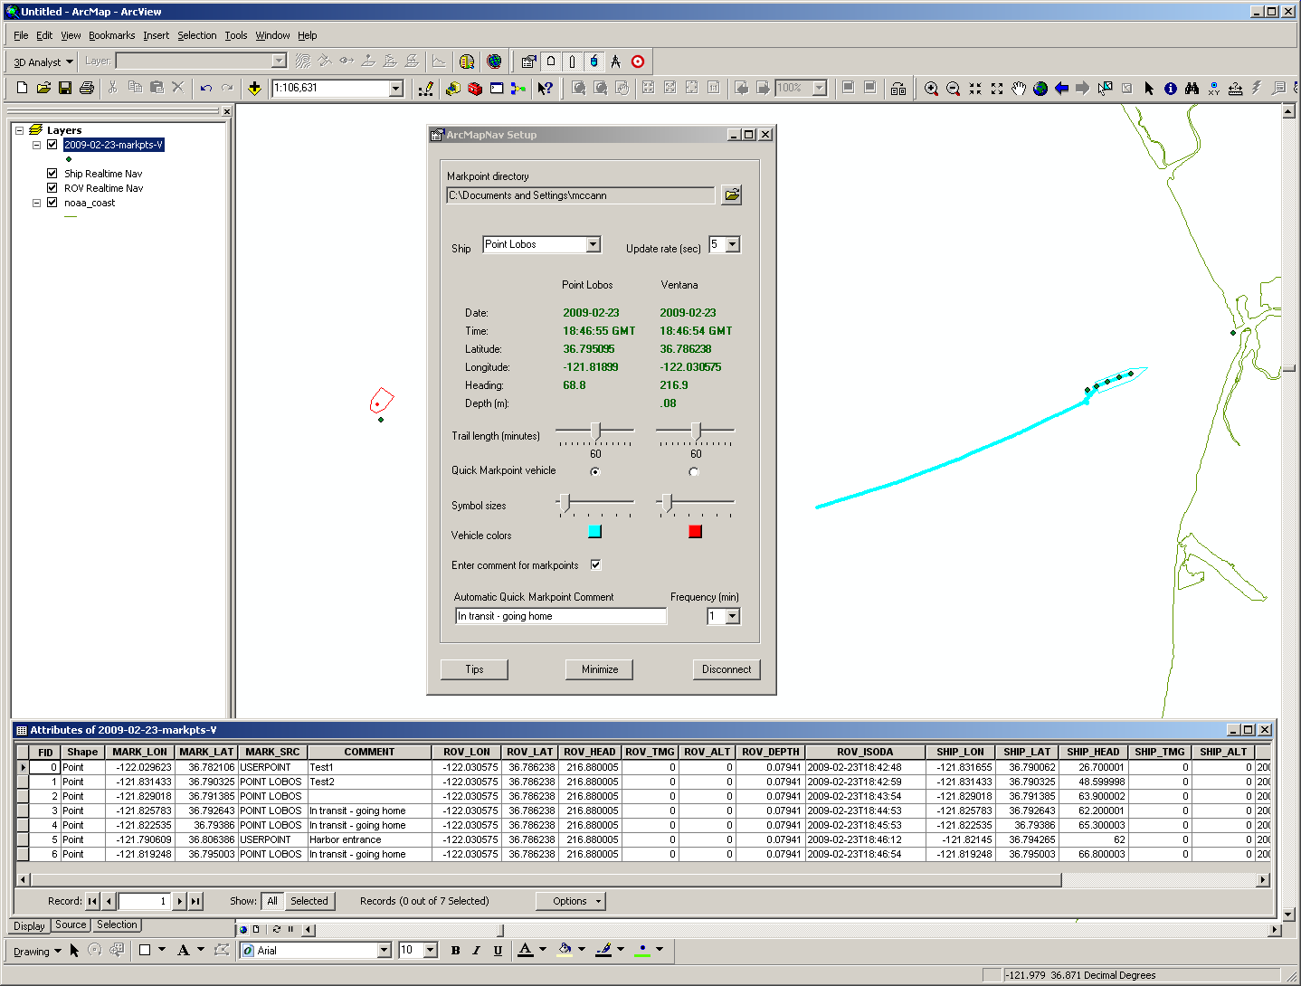Select Ventana as Quick Markpoint vehicle

click(694, 471)
